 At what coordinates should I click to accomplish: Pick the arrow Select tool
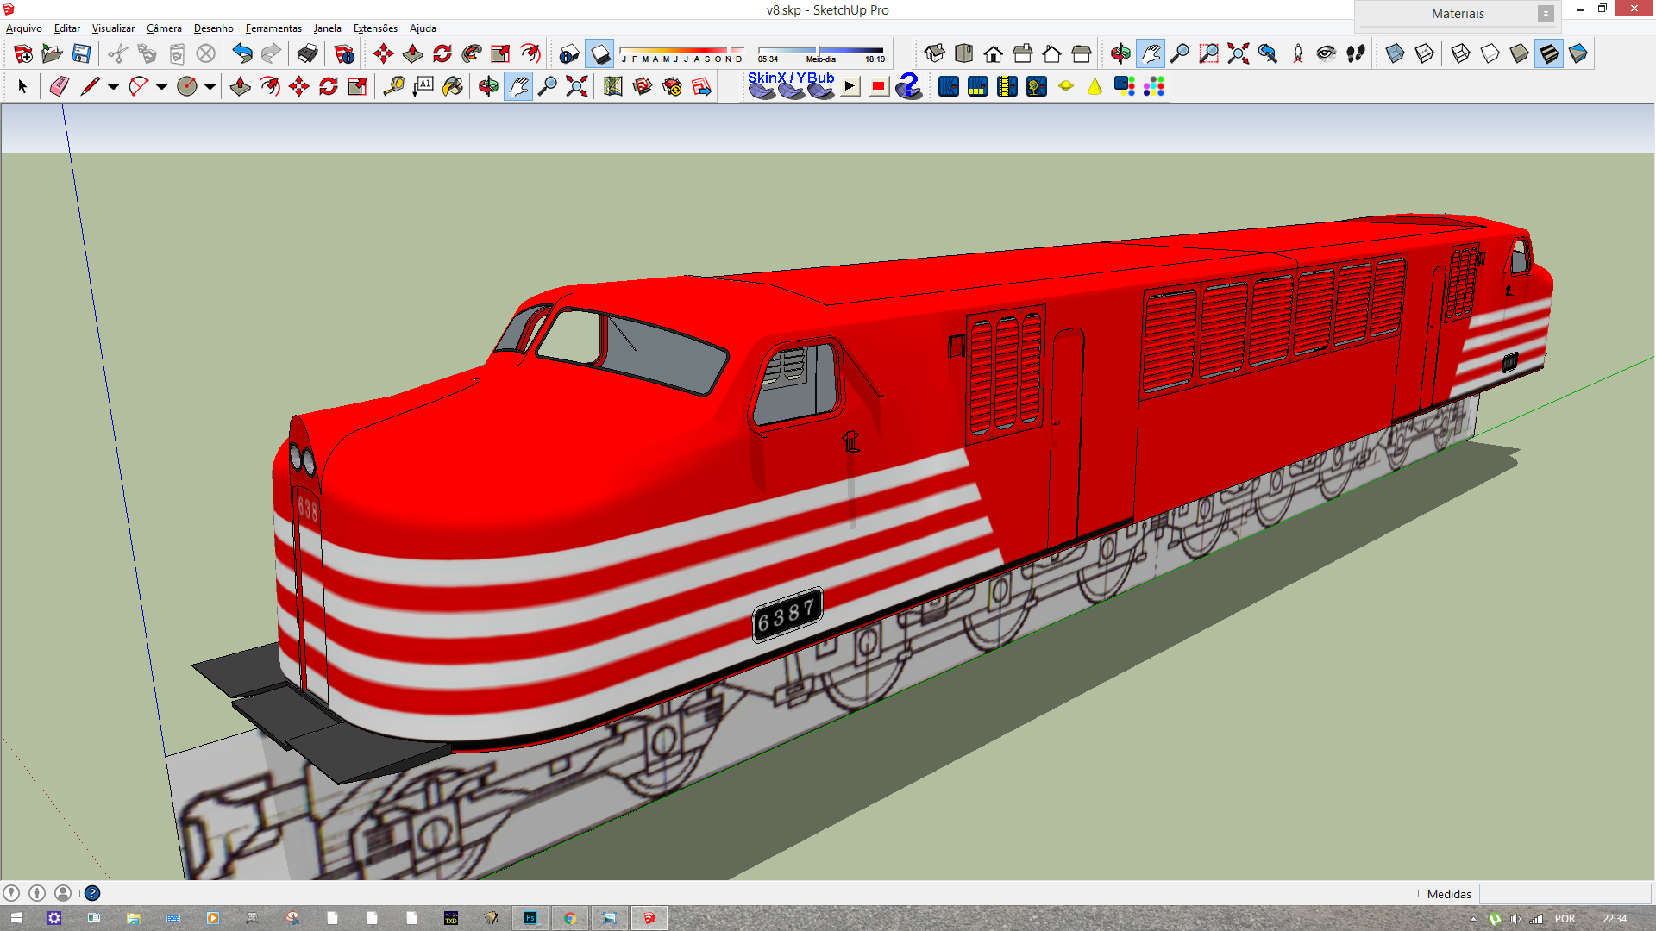coord(22,86)
